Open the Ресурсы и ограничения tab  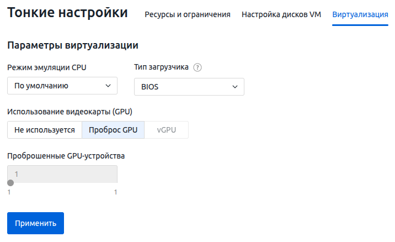pos(188,14)
